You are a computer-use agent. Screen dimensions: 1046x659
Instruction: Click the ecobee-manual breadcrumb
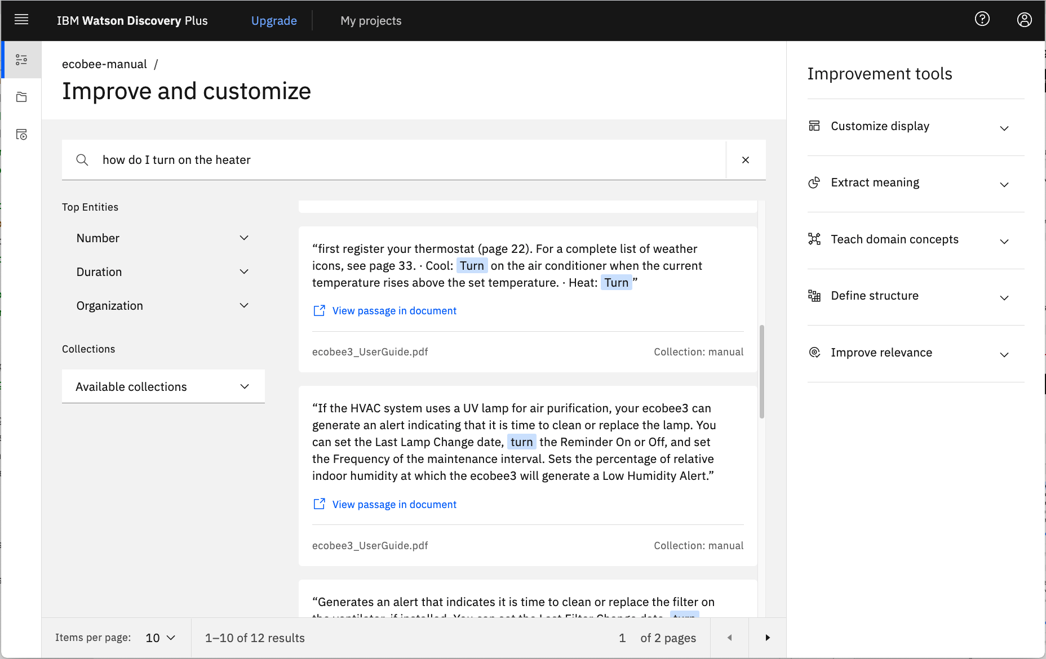(x=104, y=64)
